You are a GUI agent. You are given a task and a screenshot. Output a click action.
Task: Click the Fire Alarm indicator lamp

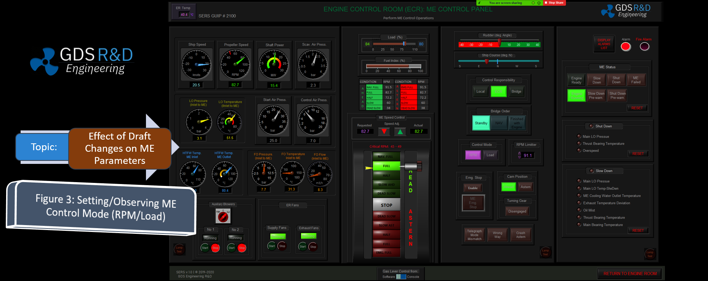click(644, 46)
